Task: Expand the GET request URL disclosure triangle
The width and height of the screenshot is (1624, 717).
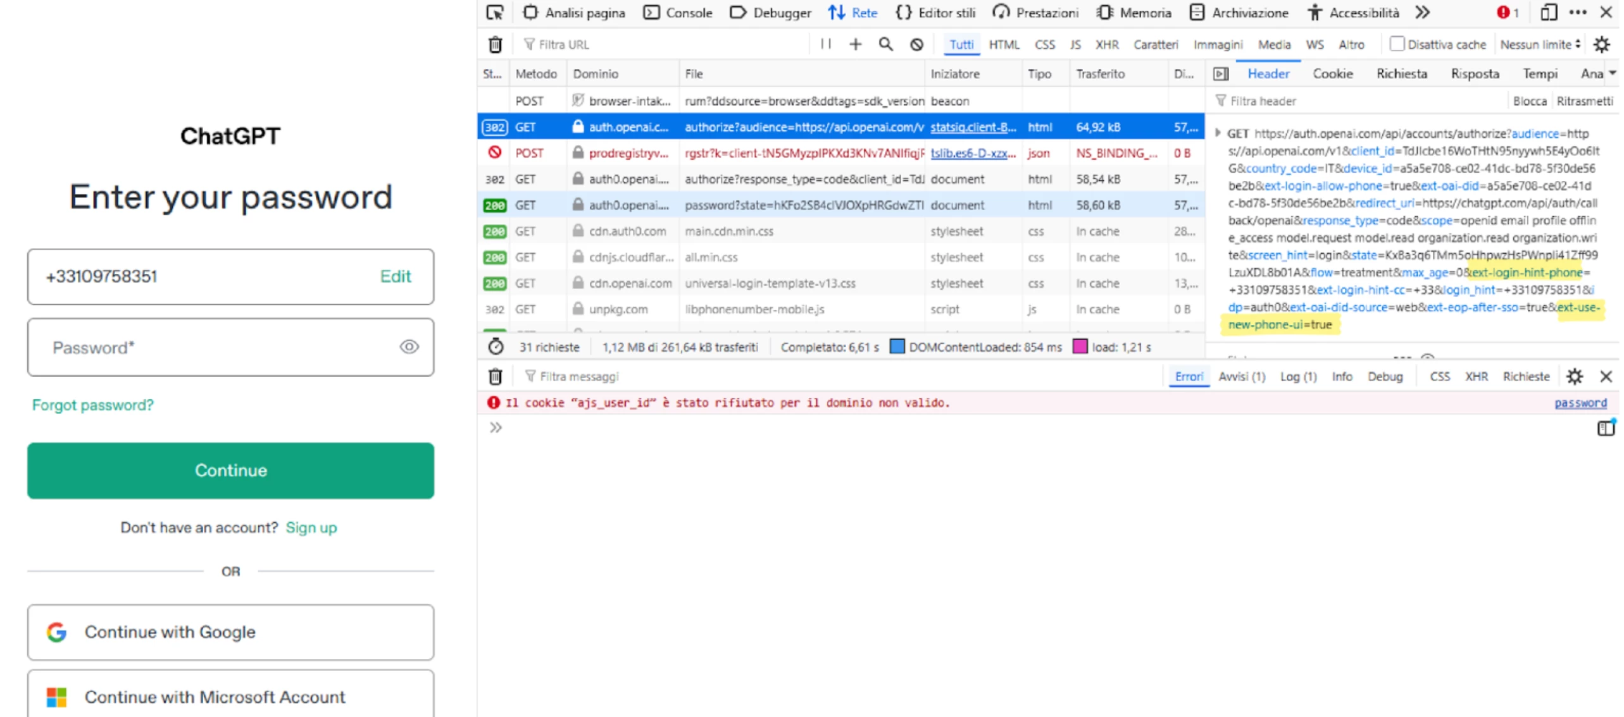Action: [x=1218, y=133]
